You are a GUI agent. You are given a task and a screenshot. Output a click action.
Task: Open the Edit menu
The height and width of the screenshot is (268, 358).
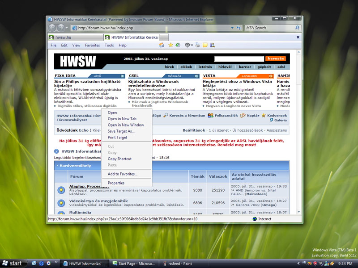(x=64, y=45)
